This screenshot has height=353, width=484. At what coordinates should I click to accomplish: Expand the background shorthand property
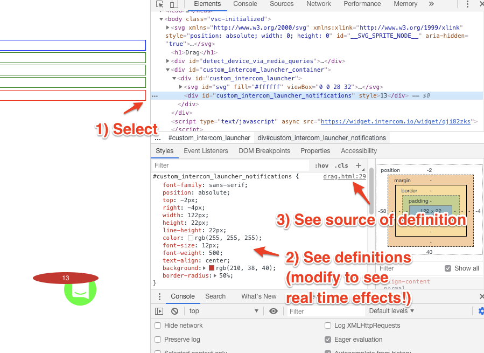[x=205, y=268]
